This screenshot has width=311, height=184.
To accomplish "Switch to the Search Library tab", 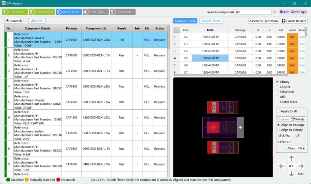I will click(211, 21).
